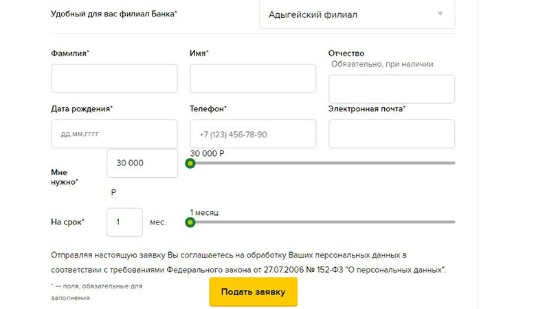Focus the Имя input field
Image resolution: width=536 pixels, height=309 pixels.
pyautogui.click(x=253, y=78)
